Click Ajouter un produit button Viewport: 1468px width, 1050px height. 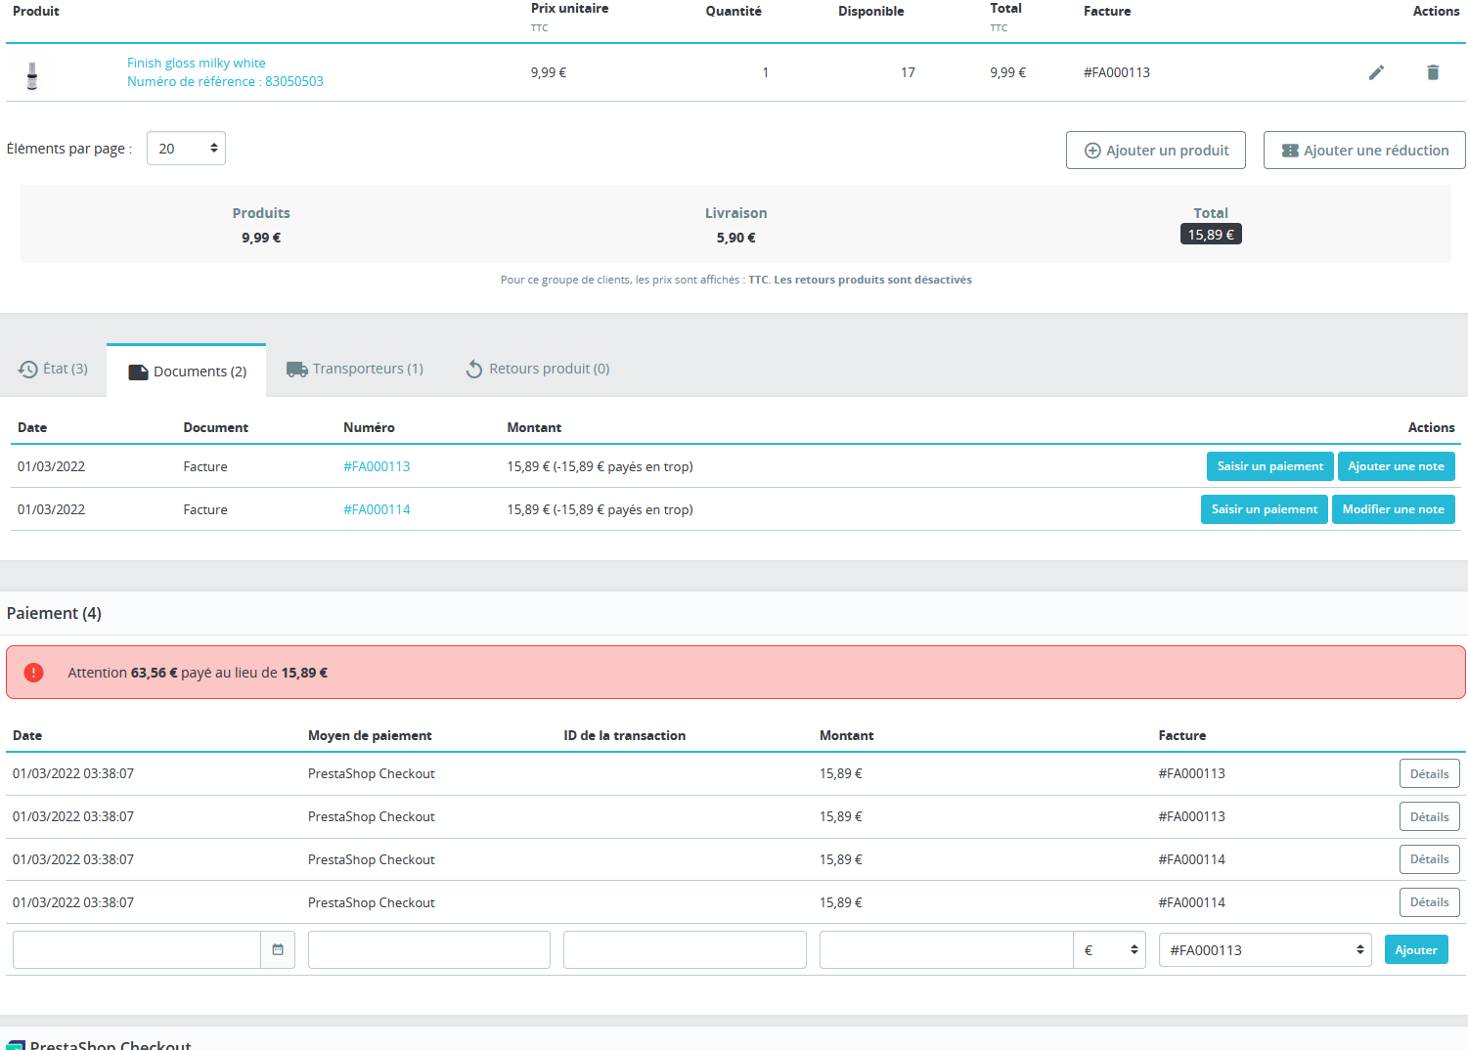point(1156,151)
